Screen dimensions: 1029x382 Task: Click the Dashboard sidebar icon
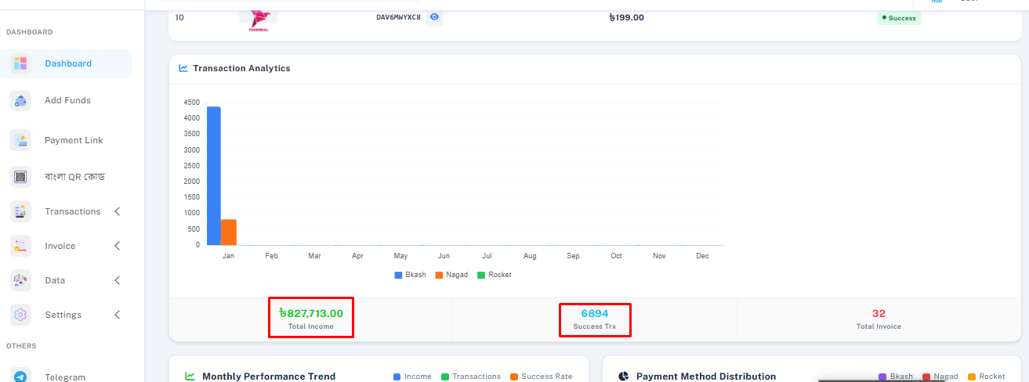click(20, 63)
